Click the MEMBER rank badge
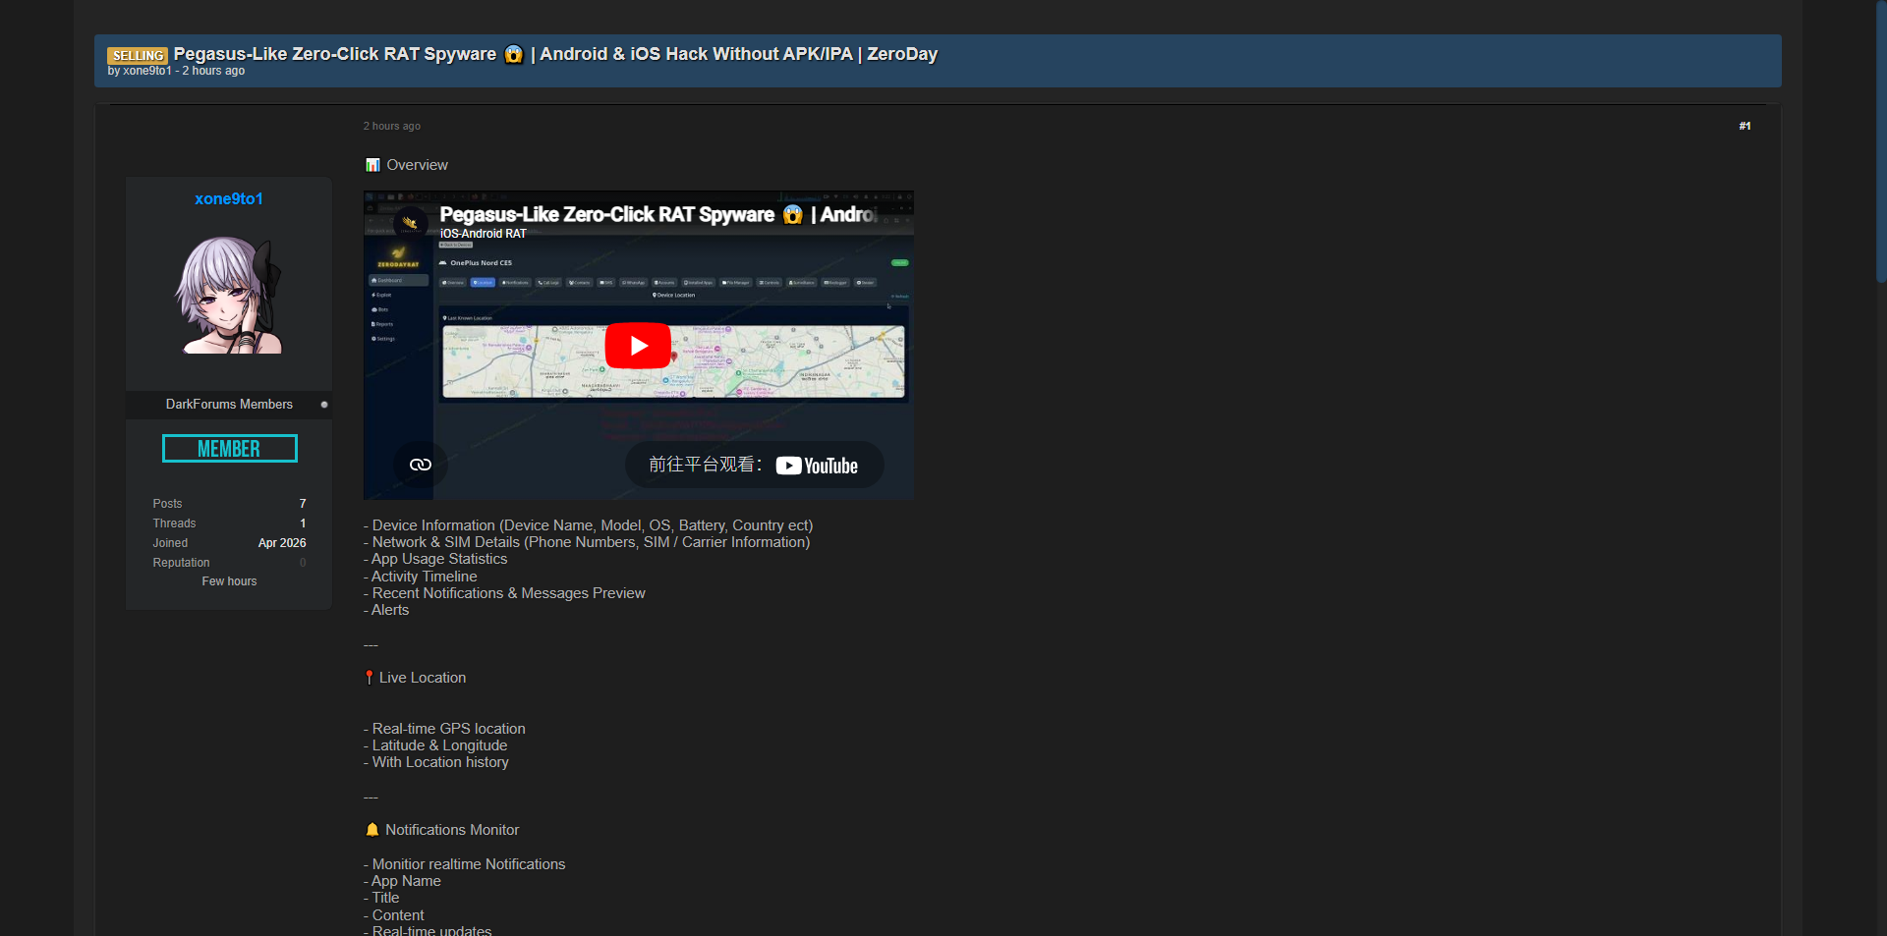Screen dimensions: 1887x936 229,449
